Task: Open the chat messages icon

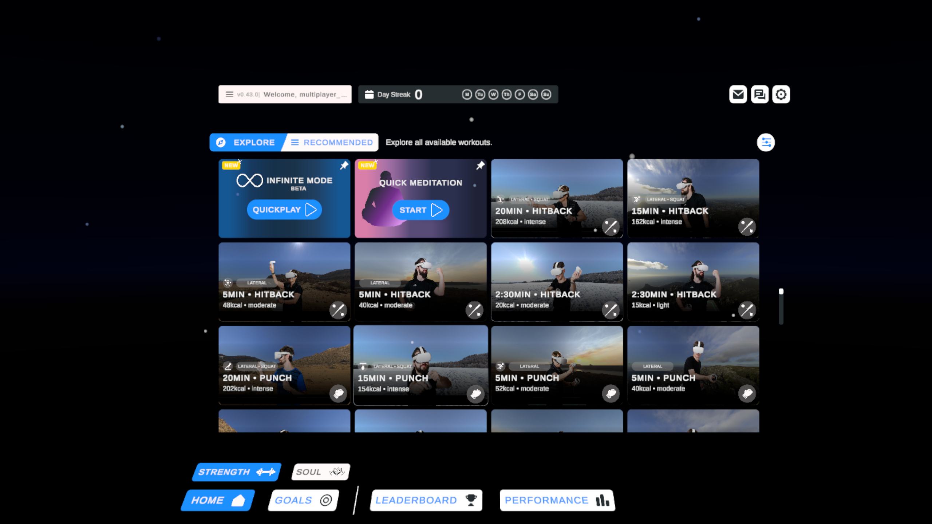Action: (759, 95)
